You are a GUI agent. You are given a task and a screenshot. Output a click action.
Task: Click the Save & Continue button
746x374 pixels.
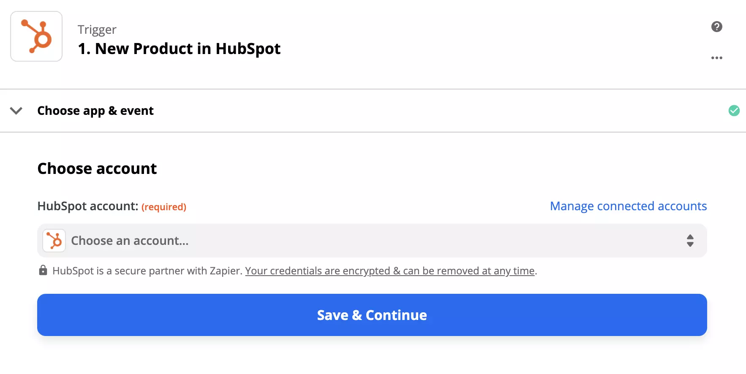click(x=372, y=315)
